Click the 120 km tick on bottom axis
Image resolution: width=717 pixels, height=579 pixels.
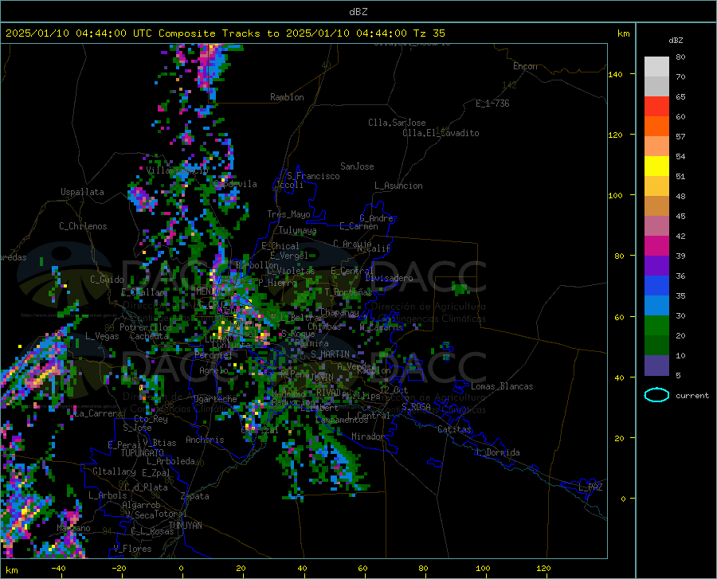pyautogui.click(x=543, y=568)
